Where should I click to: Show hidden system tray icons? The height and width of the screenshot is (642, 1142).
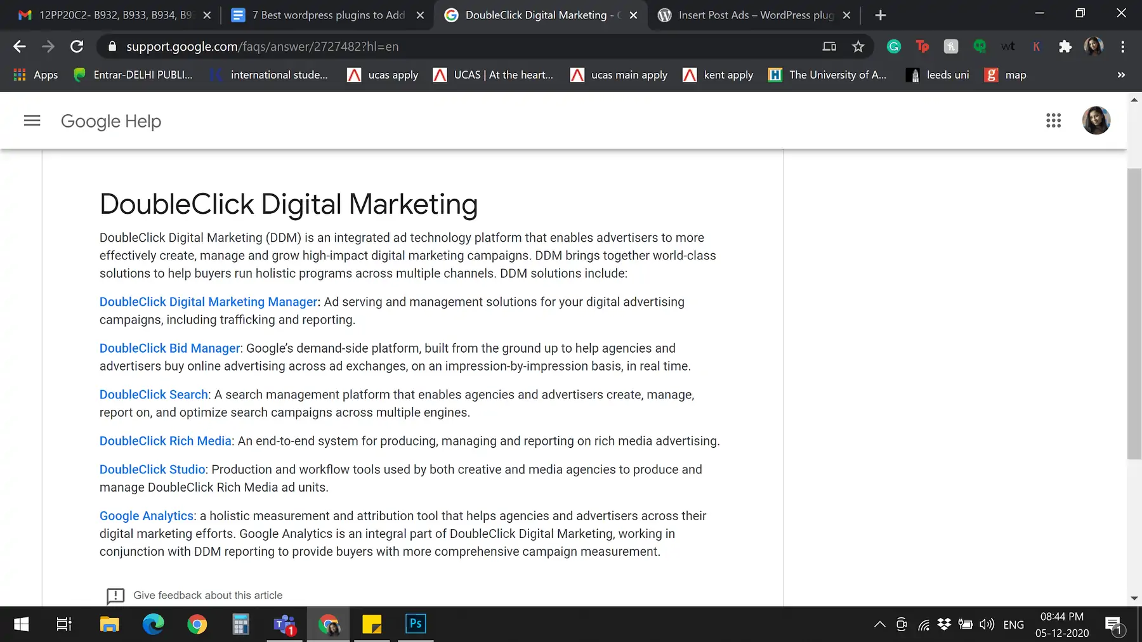(x=880, y=624)
